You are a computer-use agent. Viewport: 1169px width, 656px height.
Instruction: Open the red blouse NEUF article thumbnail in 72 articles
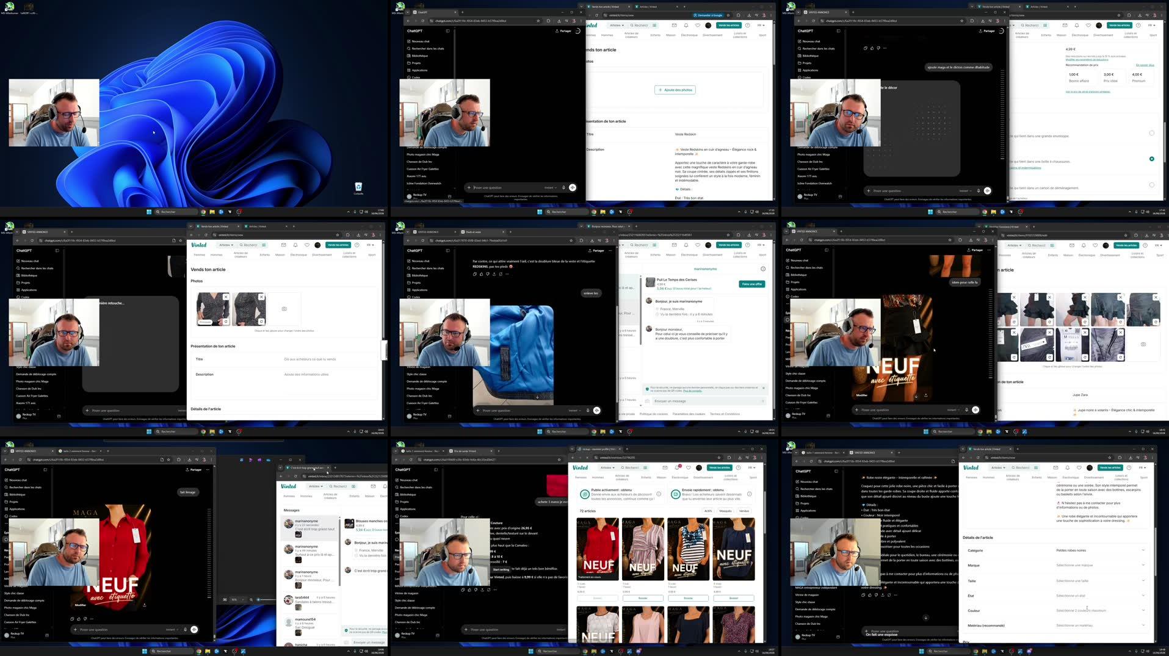[x=598, y=549]
